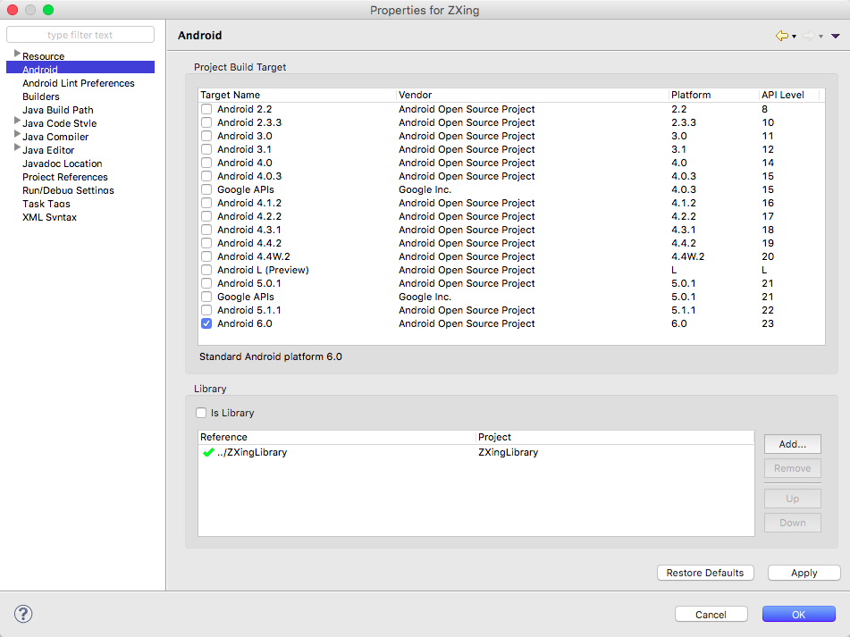Image resolution: width=850 pixels, height=637 pixels.
Task: Check the Android 4.1.2 target checkbox
Action: tap(206, 203)
